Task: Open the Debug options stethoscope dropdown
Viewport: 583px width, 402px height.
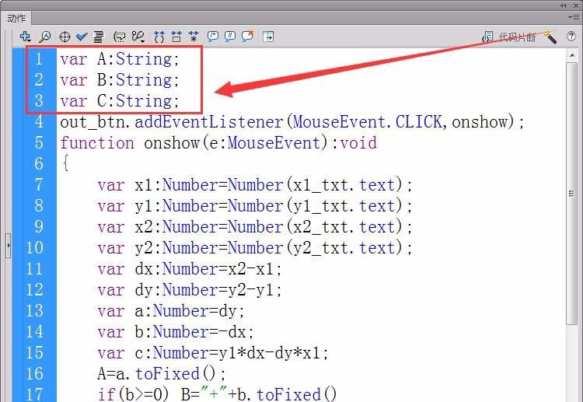Action: coord(138,37)
